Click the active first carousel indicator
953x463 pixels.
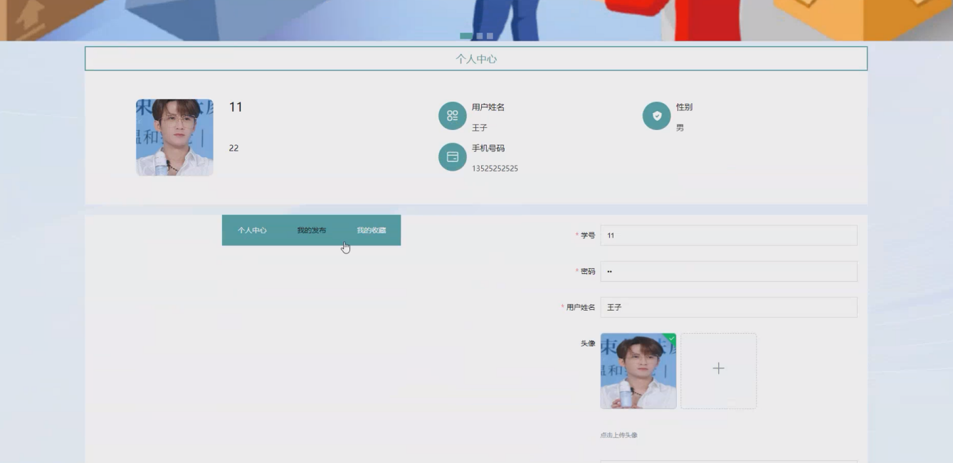click(x=465, y=36)
